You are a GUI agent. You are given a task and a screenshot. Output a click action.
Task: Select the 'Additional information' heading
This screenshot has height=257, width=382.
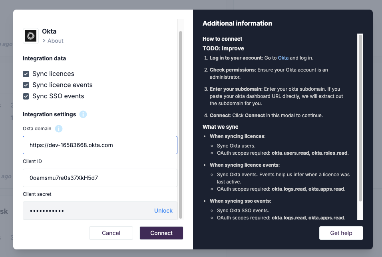click(x=237, y=24)
